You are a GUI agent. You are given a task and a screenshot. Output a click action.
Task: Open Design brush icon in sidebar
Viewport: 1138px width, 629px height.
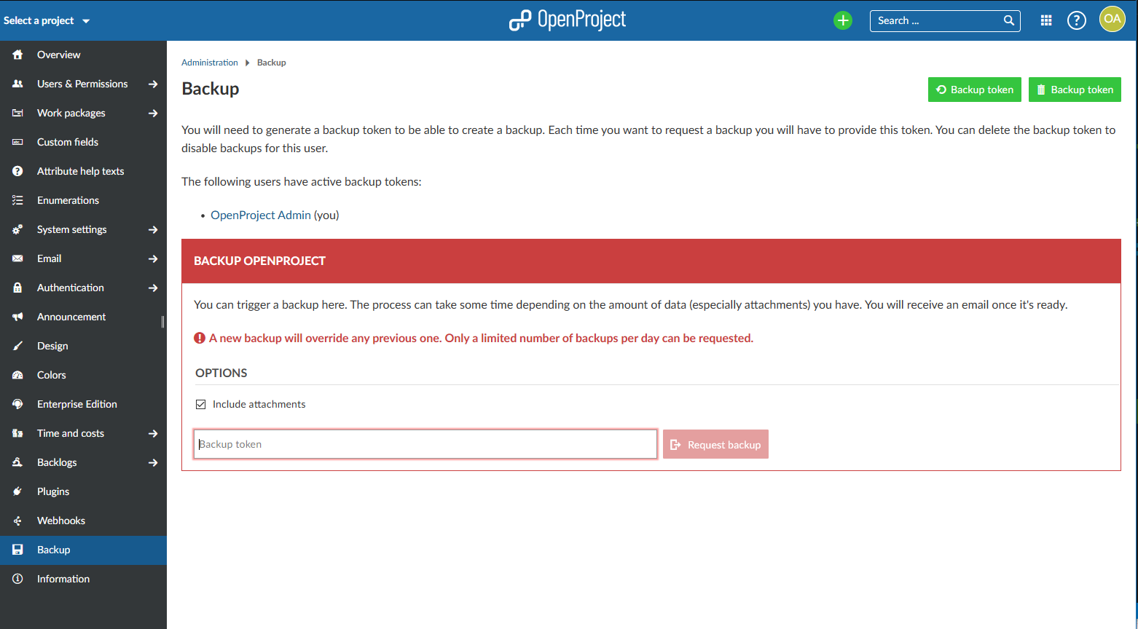17,346
